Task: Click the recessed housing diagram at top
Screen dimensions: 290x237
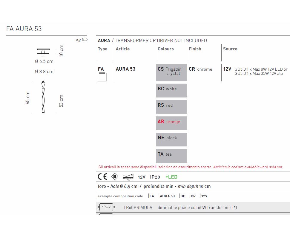Action: click(43, 51)
